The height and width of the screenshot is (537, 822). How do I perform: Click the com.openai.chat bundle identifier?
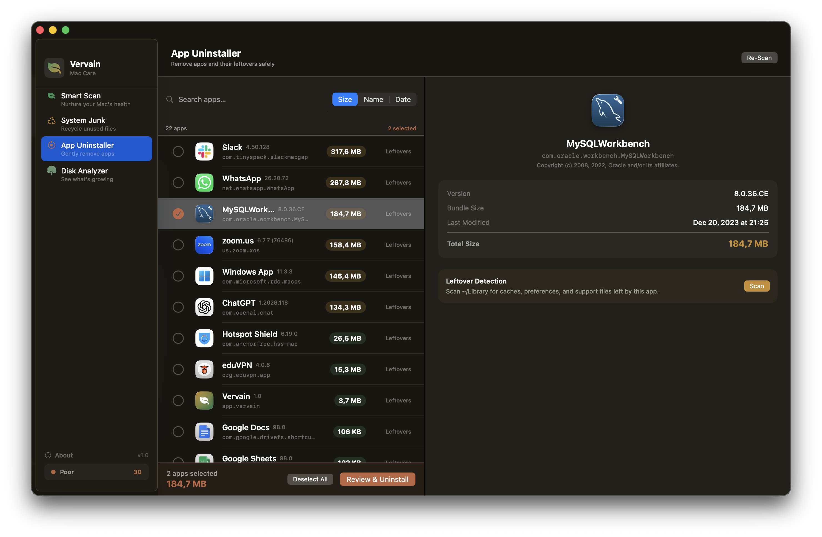[x=248, y=313]
